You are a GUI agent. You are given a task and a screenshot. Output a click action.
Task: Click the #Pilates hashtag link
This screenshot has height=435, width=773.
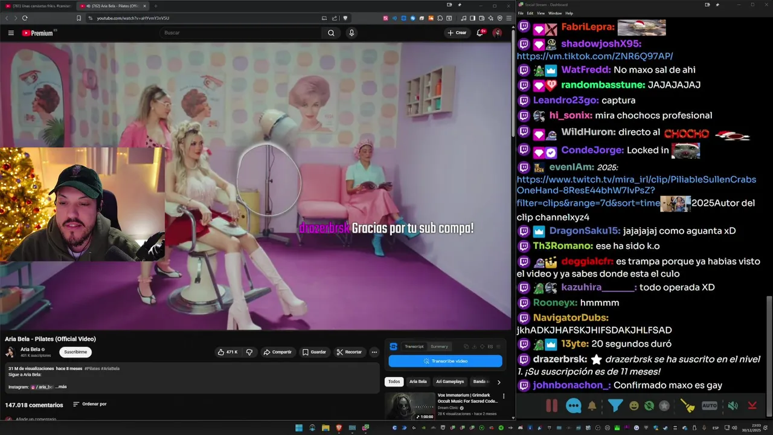click(x=92, y=369)
